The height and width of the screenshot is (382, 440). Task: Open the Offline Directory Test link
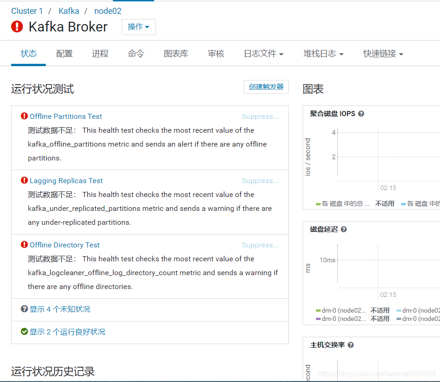pos(64,245)
